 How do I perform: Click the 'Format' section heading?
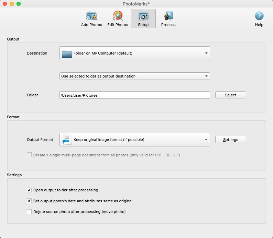13,117
